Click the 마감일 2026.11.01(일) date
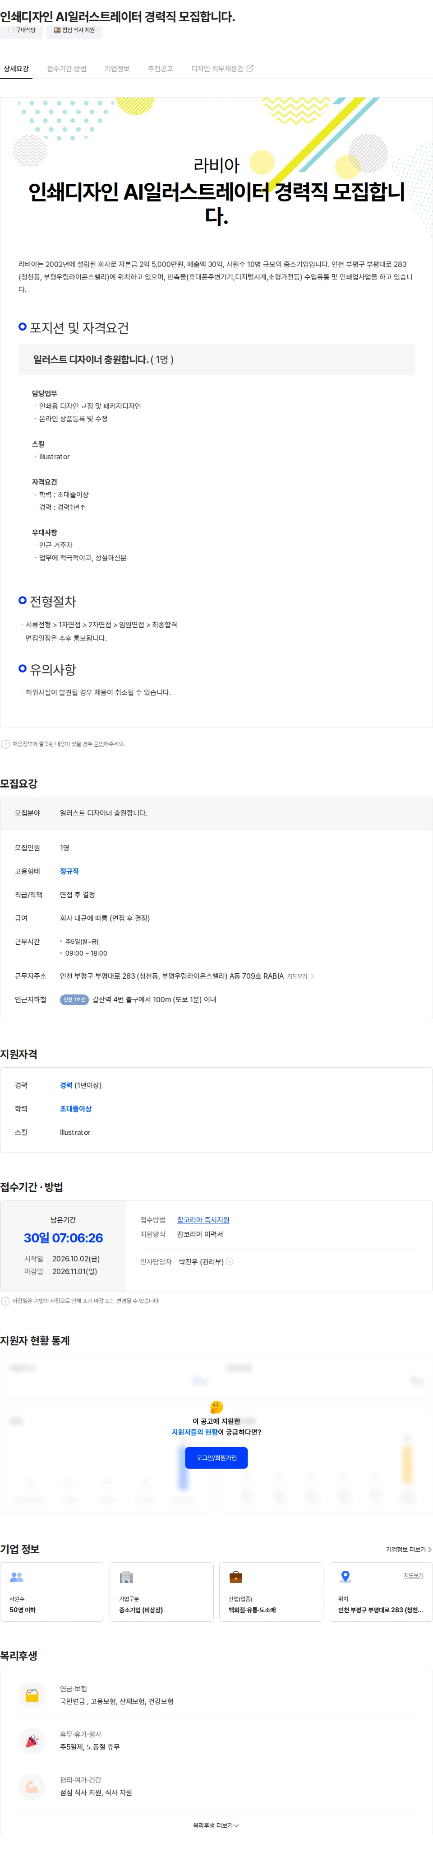Viewport: 433px width, 1853px height. (74, 1271)
